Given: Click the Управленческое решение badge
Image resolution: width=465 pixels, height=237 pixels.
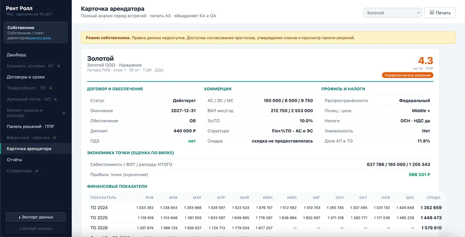Looking at the screenshot, I should coord(408,75).
